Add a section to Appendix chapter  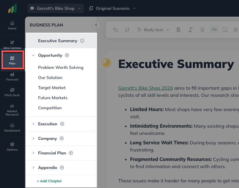tap(62, 168)
